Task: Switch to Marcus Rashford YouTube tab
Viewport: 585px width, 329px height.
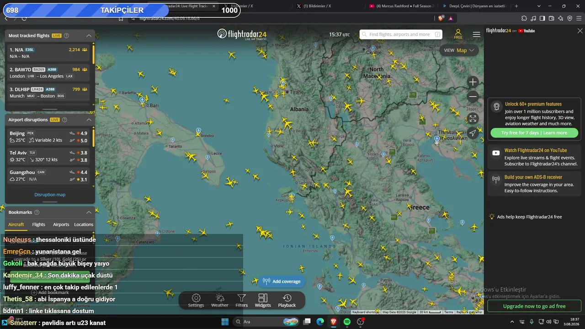Action: click(x=401, y=6)
